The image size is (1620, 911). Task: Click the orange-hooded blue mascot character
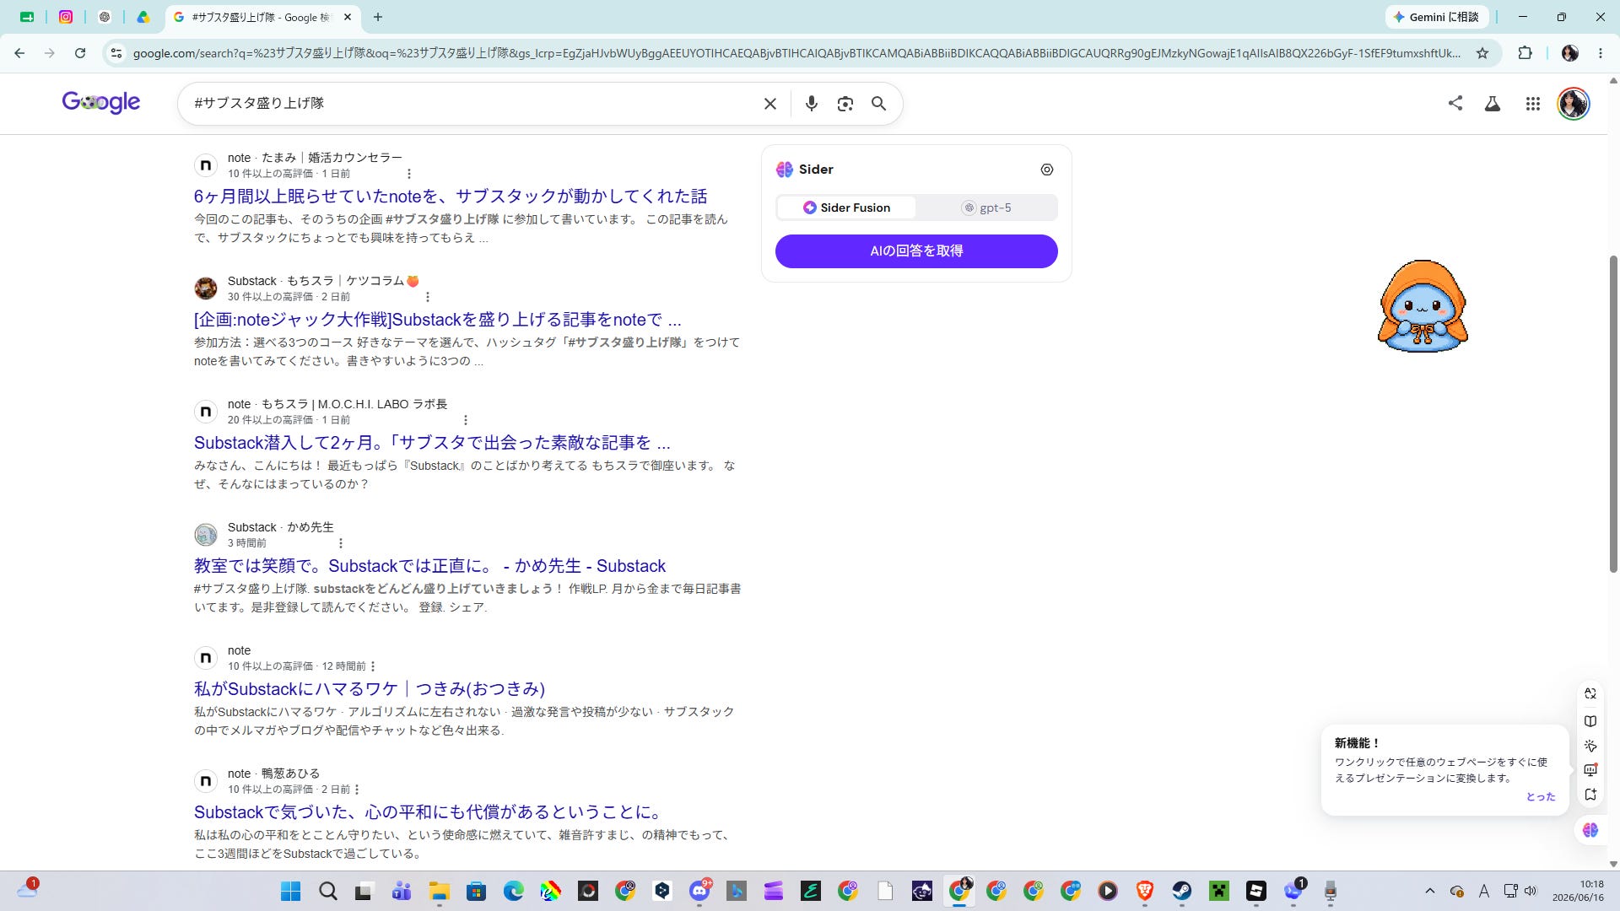click(x=1423, y=305)
